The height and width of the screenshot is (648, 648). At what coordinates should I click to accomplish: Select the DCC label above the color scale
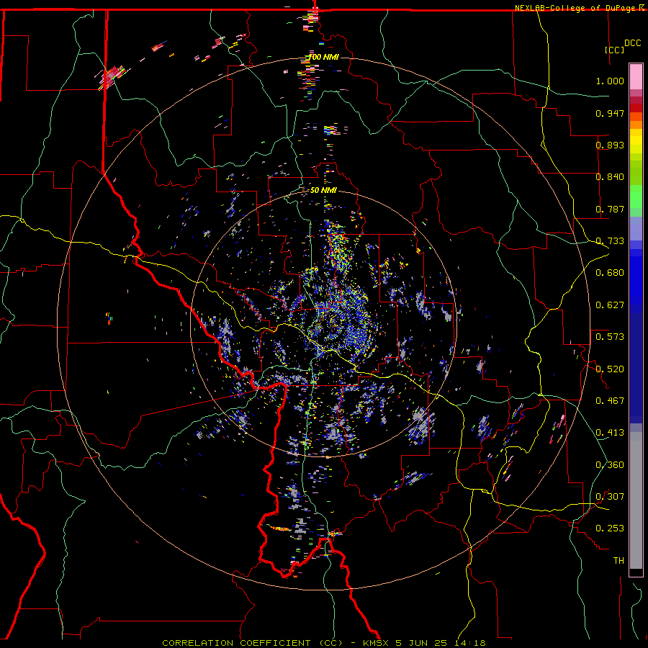[x=633, y=43]
